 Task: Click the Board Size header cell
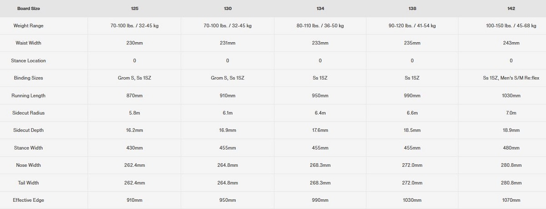pyautogui.click(x=28, y=9)
